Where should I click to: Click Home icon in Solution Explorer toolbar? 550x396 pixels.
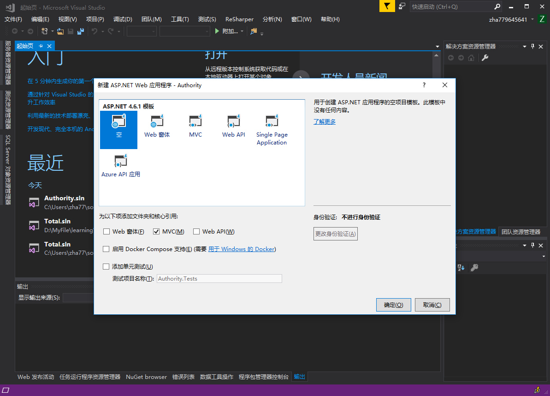(x=471, y=58)
